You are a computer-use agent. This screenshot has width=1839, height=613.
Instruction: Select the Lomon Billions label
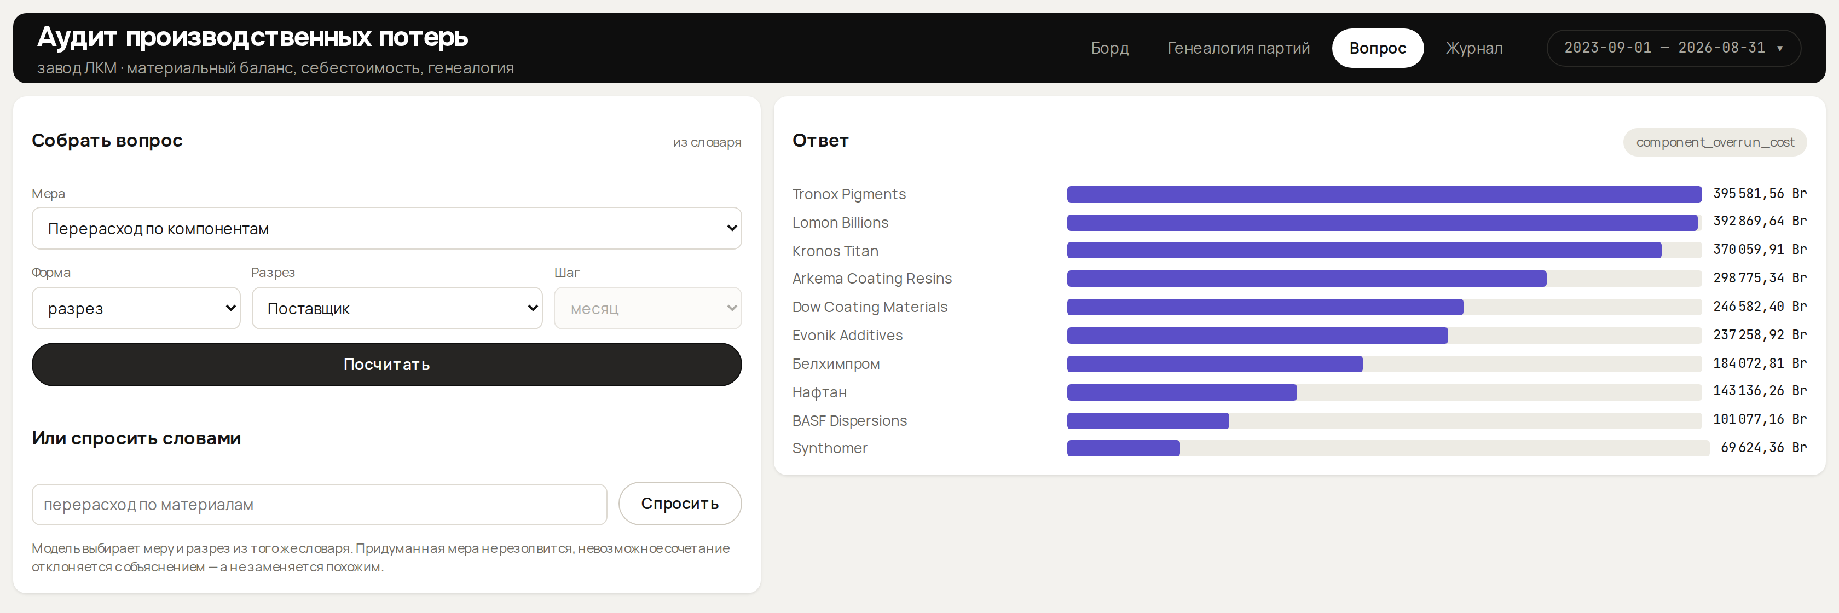coord(840,223)
